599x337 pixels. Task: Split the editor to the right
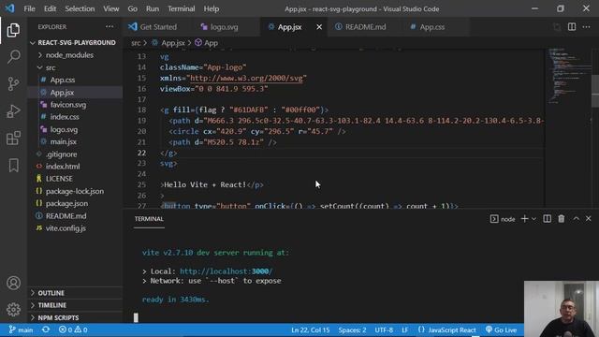(x=572, y=27)
